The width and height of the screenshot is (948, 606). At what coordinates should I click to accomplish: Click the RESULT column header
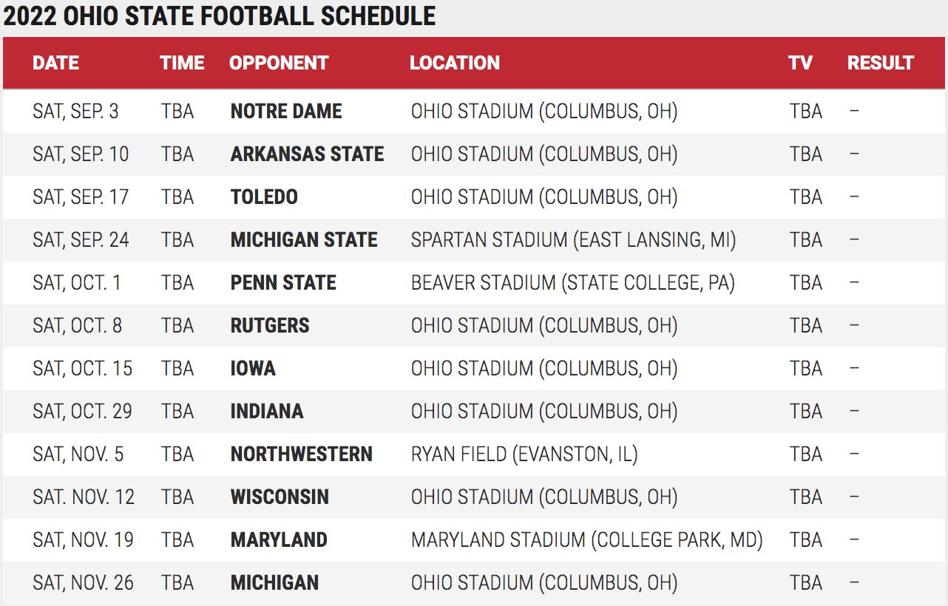tap(881, 63)
